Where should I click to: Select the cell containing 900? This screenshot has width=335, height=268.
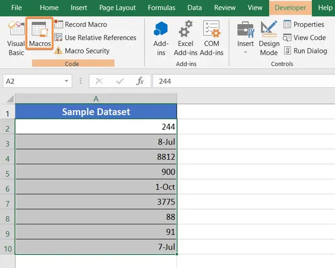96,172
